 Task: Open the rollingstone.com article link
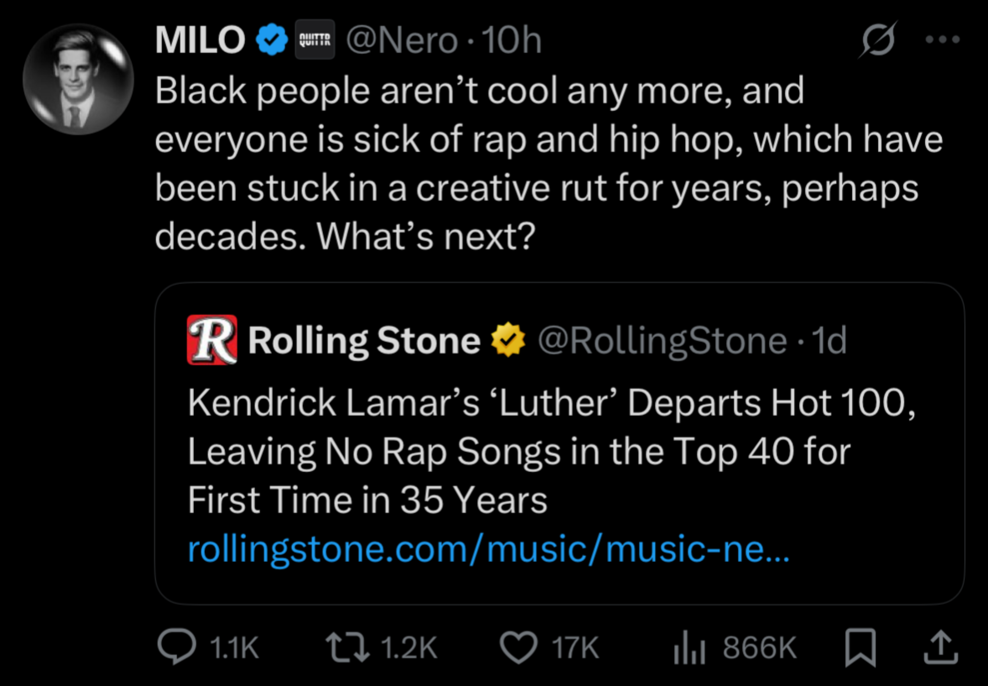(x=489, y=549)
